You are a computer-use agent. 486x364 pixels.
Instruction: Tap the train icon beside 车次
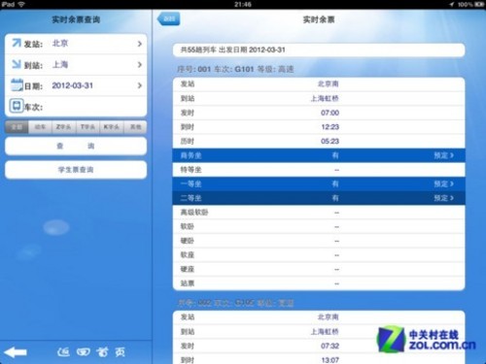pyautogui.click(x=17, y=106)
